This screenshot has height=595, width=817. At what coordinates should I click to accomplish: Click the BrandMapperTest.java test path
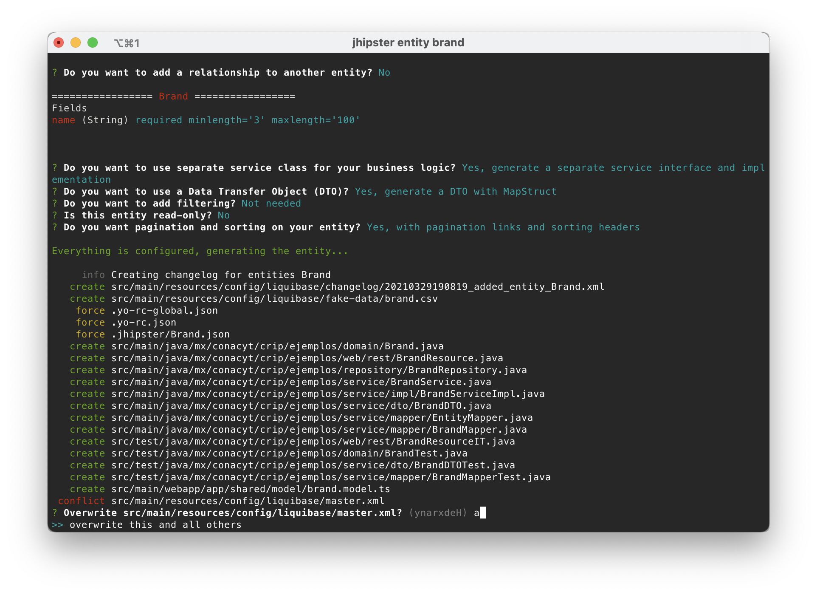(x=331, y=477)
